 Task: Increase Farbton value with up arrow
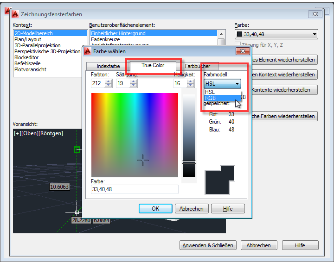pyautogui.click(x=109, y=81)
